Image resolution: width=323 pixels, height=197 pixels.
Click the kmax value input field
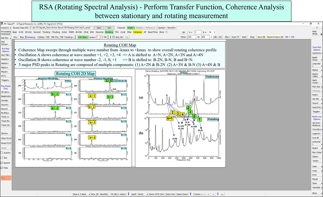coord(97,37)
